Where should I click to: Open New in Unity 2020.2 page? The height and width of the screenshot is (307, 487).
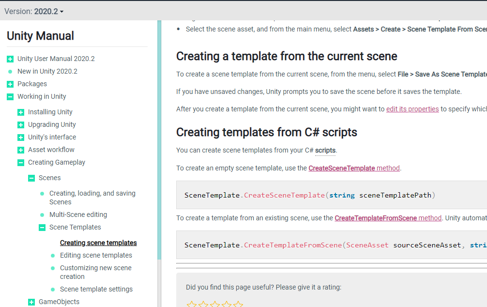coord(47,71)
